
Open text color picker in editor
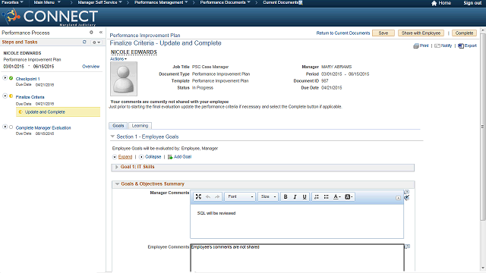pyautogui.click(x=337, y=196)
